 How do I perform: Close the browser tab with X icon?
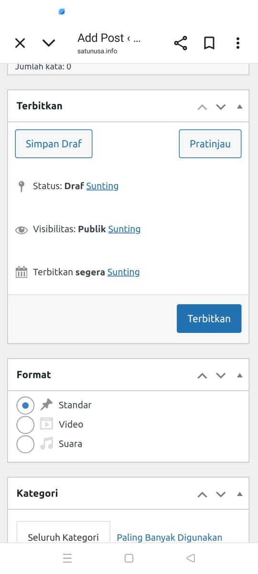pyautogui.click(x=20, y=43)
